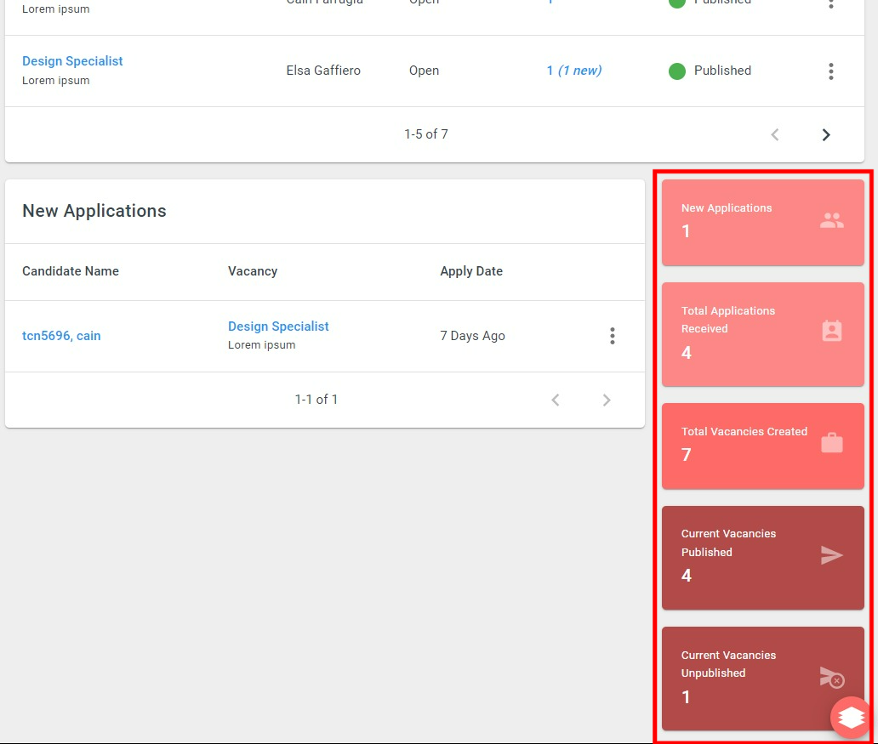This screenshot has width=878, height=744.
Task: Open the 1 (1 new) applications link
Action: pos(574,71)
